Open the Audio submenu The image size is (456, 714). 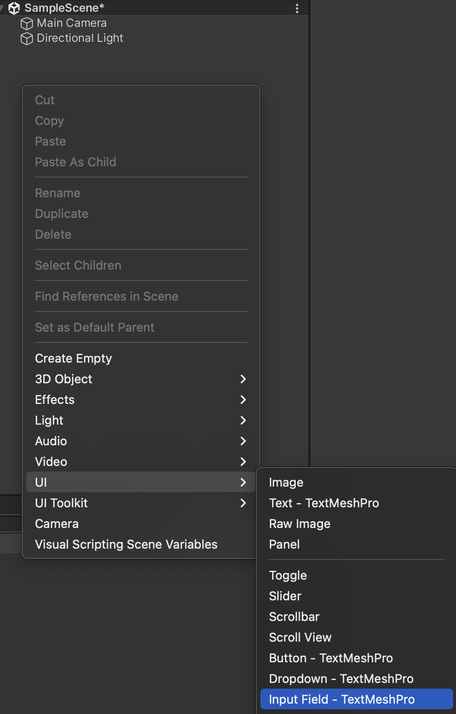[51, 441]
